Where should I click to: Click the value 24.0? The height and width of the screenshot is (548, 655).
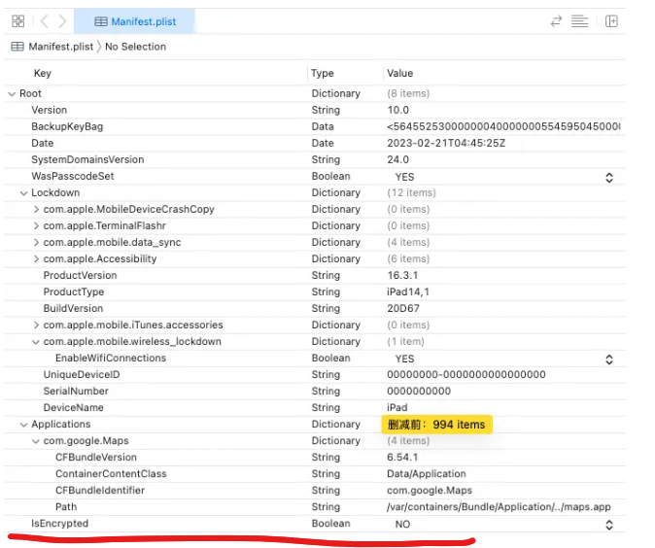coord(398,159)
